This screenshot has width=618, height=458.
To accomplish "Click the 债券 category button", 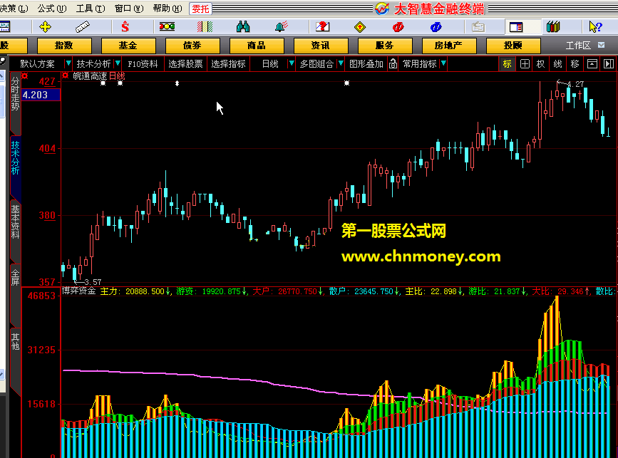I will [x=192, y=46].
